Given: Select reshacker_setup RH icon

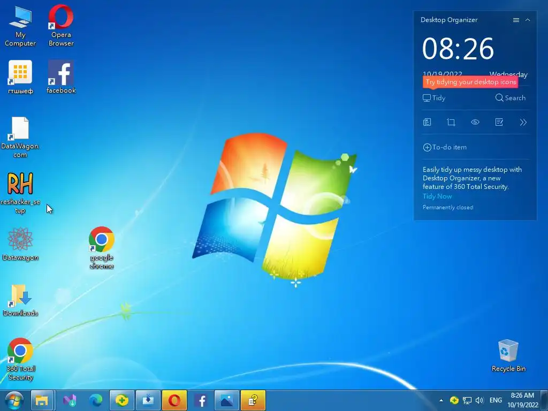Looking at the screenshot, I should click(x=20, y=193).
